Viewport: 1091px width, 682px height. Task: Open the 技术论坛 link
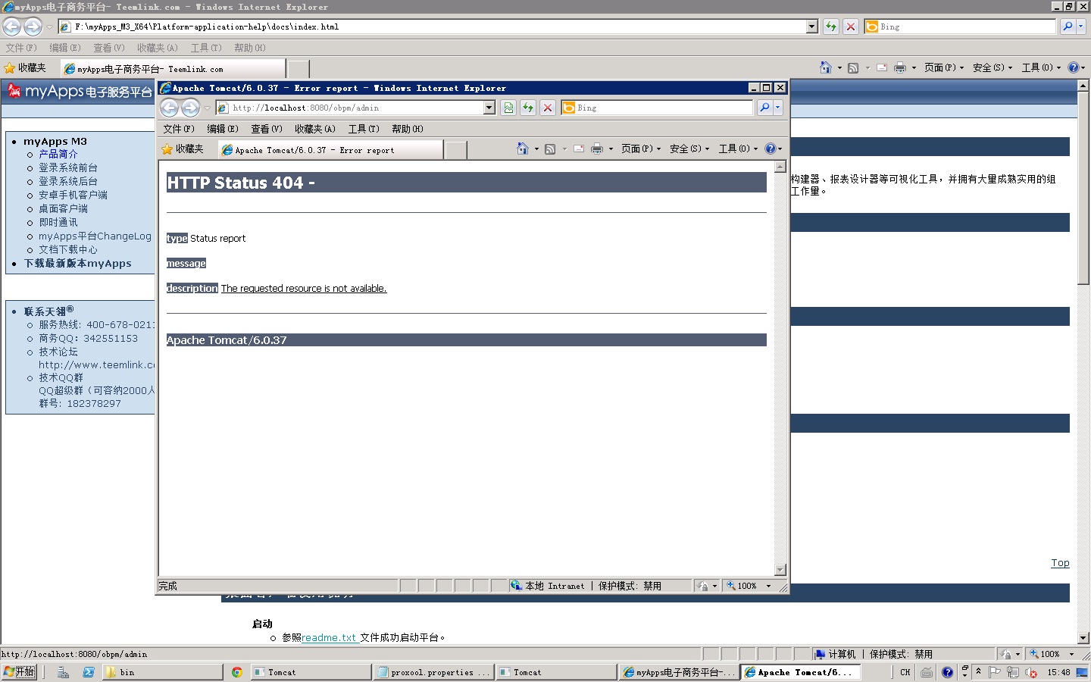[58, 352]
